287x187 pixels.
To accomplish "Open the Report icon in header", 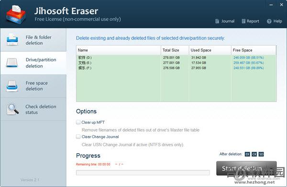I will pyautogui.click(x=243, y=21).
